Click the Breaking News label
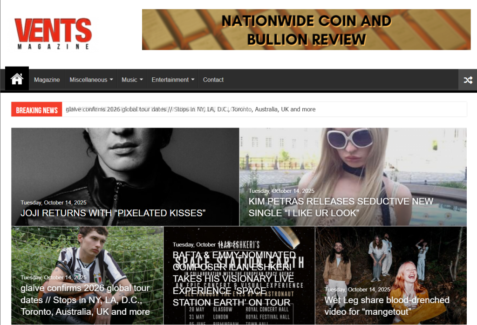Viewport: 477px width, 325px height. 37,109
